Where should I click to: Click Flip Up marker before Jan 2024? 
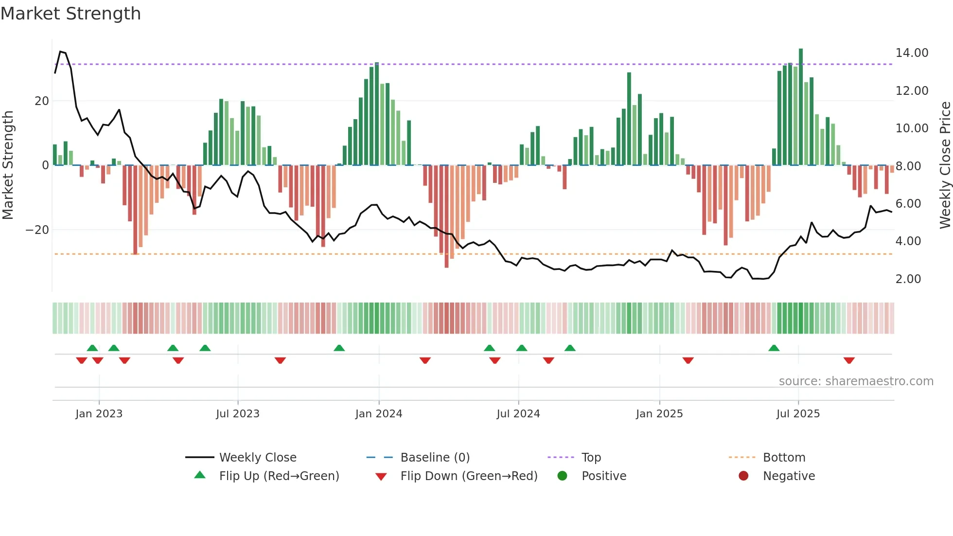[x=339, y=348]
